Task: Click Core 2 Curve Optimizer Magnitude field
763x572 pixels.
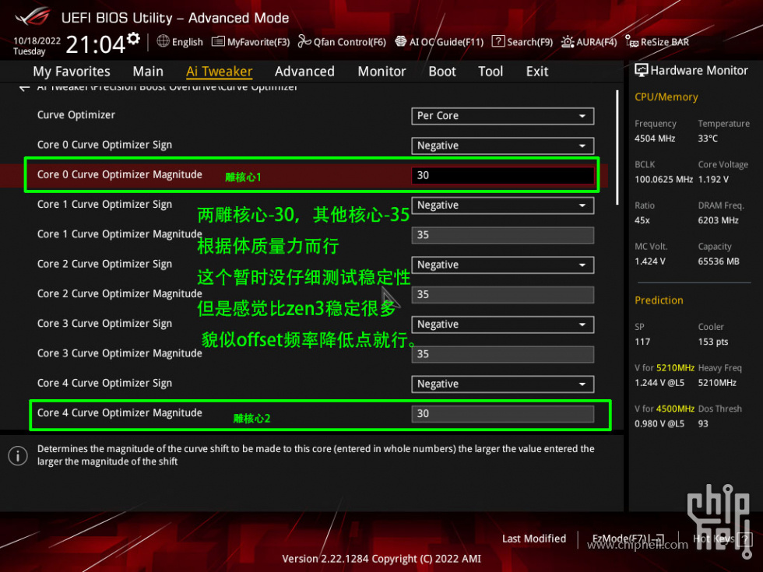Action: (x=503, y=295)
